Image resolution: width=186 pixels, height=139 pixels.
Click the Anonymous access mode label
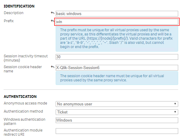pos(25,103)
